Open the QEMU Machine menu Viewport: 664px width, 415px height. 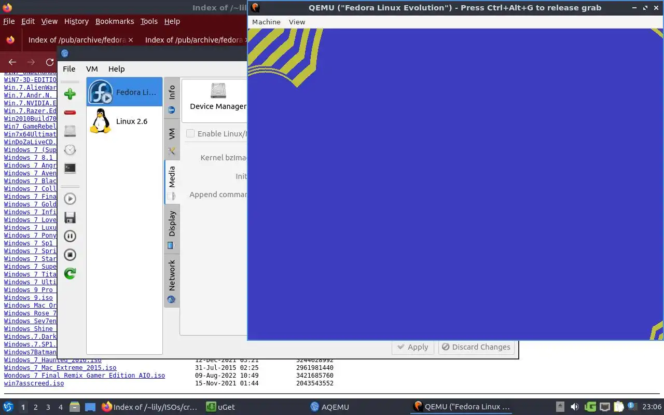266,22
